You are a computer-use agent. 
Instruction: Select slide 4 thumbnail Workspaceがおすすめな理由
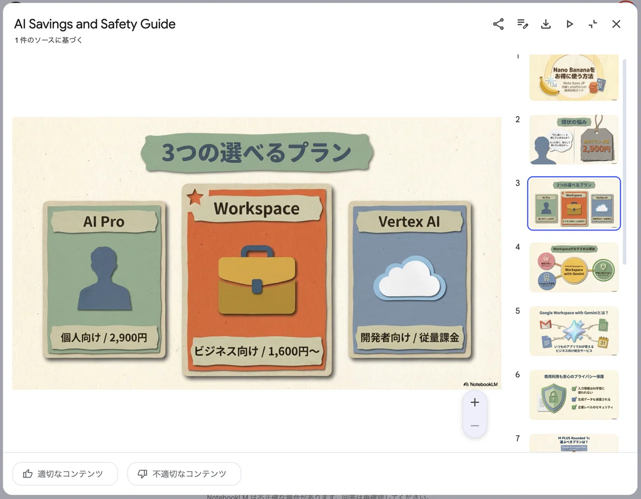pyautogui.click(x=574, y=267)
